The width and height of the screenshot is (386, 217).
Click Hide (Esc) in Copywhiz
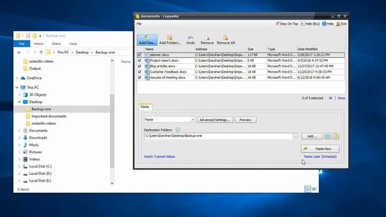tap(310, 24)
